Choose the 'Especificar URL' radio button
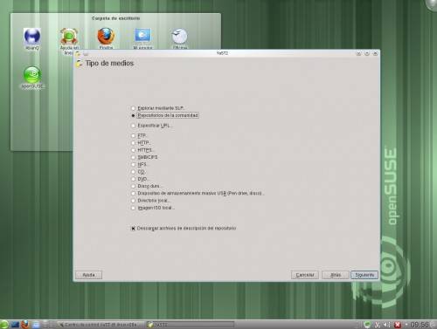This screenshot has width=437, height=329. [x=133, y=126]
